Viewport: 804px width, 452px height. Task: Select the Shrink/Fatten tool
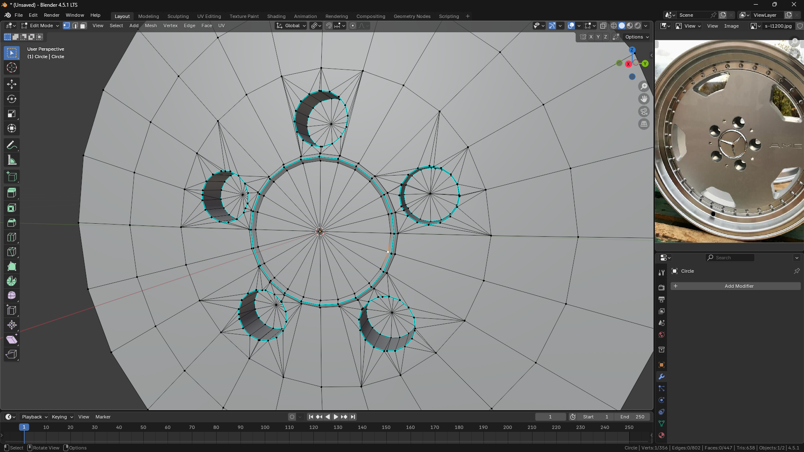point(12,325)
